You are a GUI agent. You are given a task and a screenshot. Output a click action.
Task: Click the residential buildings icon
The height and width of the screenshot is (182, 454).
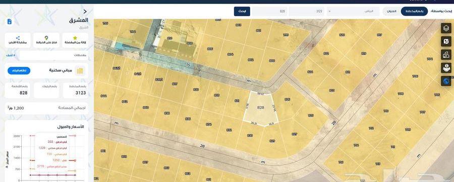(80, 71)
